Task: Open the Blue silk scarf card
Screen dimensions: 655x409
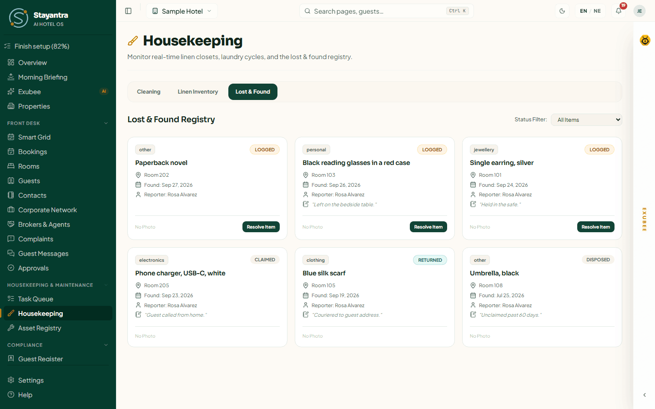Action: (375, 297)
